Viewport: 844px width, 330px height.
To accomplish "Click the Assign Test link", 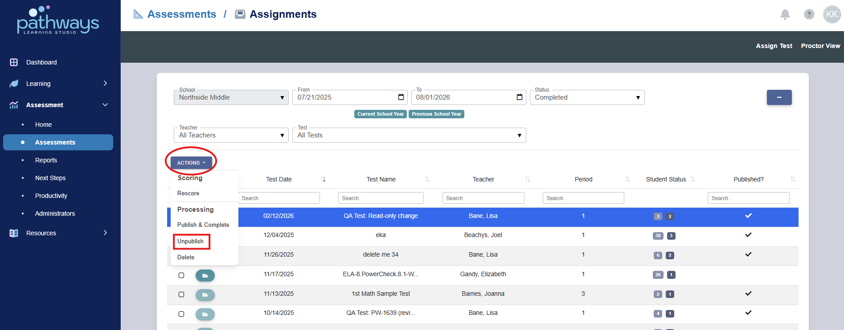I will coord(774,46).
